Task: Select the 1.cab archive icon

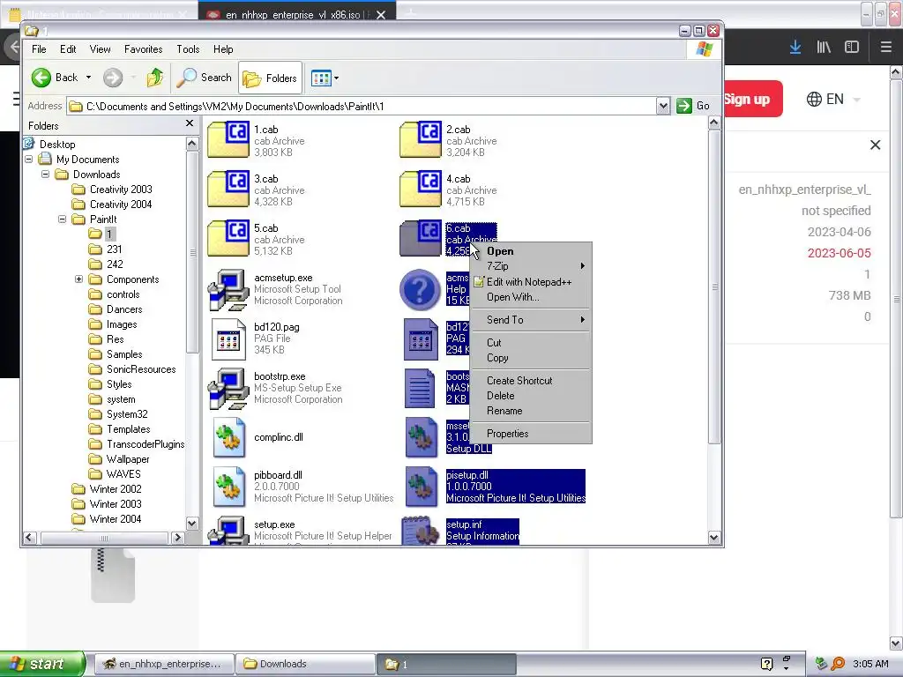Action: [x=228, y=139]
